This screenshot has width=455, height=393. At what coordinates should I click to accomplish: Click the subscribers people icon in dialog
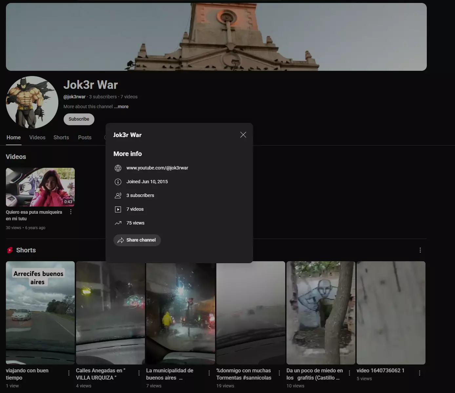point(118,196)
